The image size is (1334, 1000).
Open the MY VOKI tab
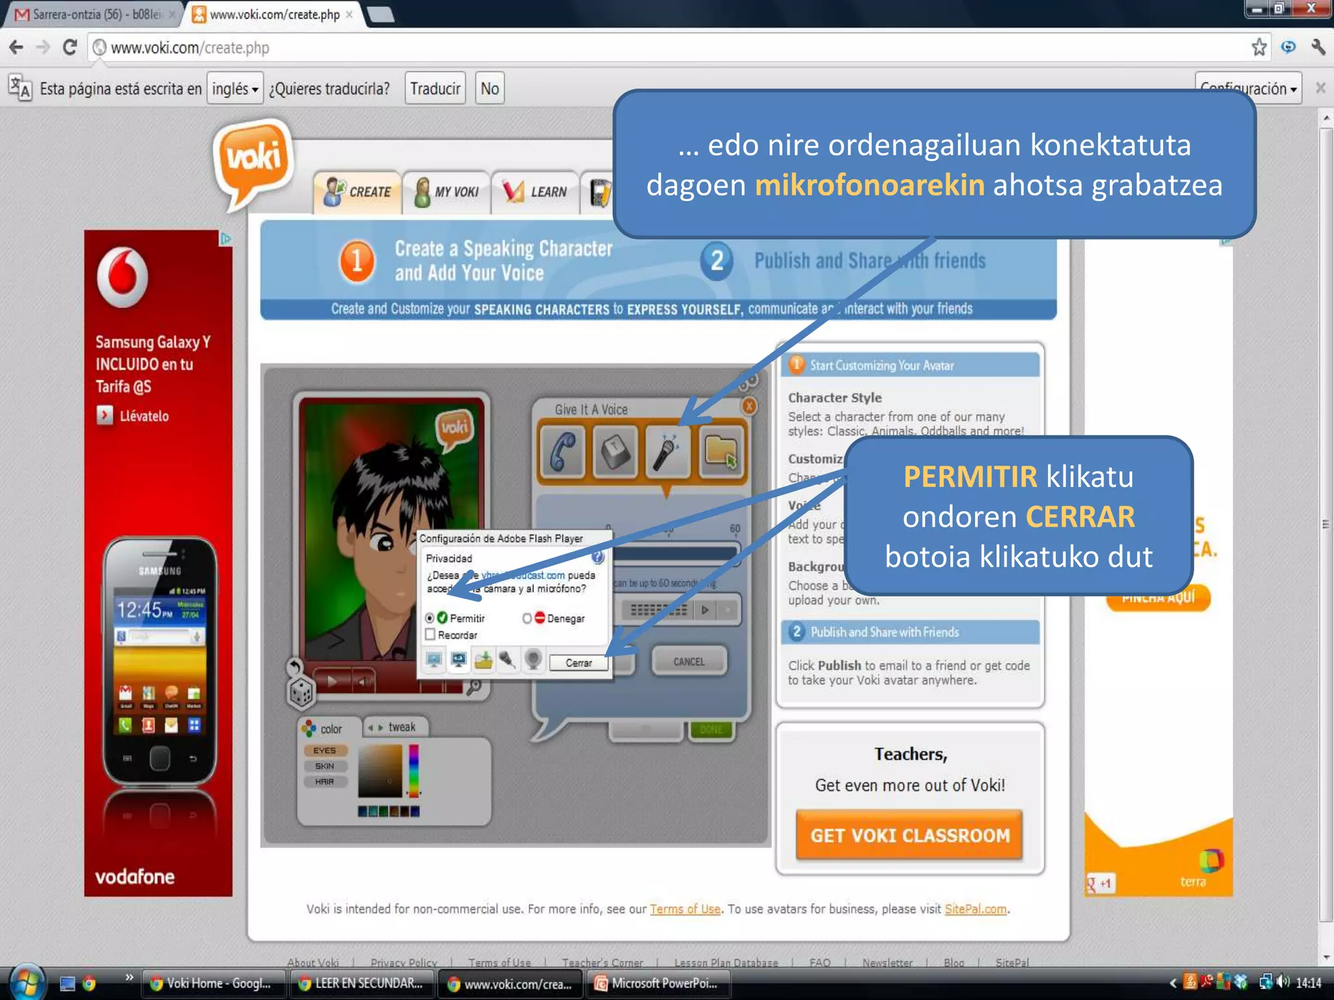pos(447,192)
